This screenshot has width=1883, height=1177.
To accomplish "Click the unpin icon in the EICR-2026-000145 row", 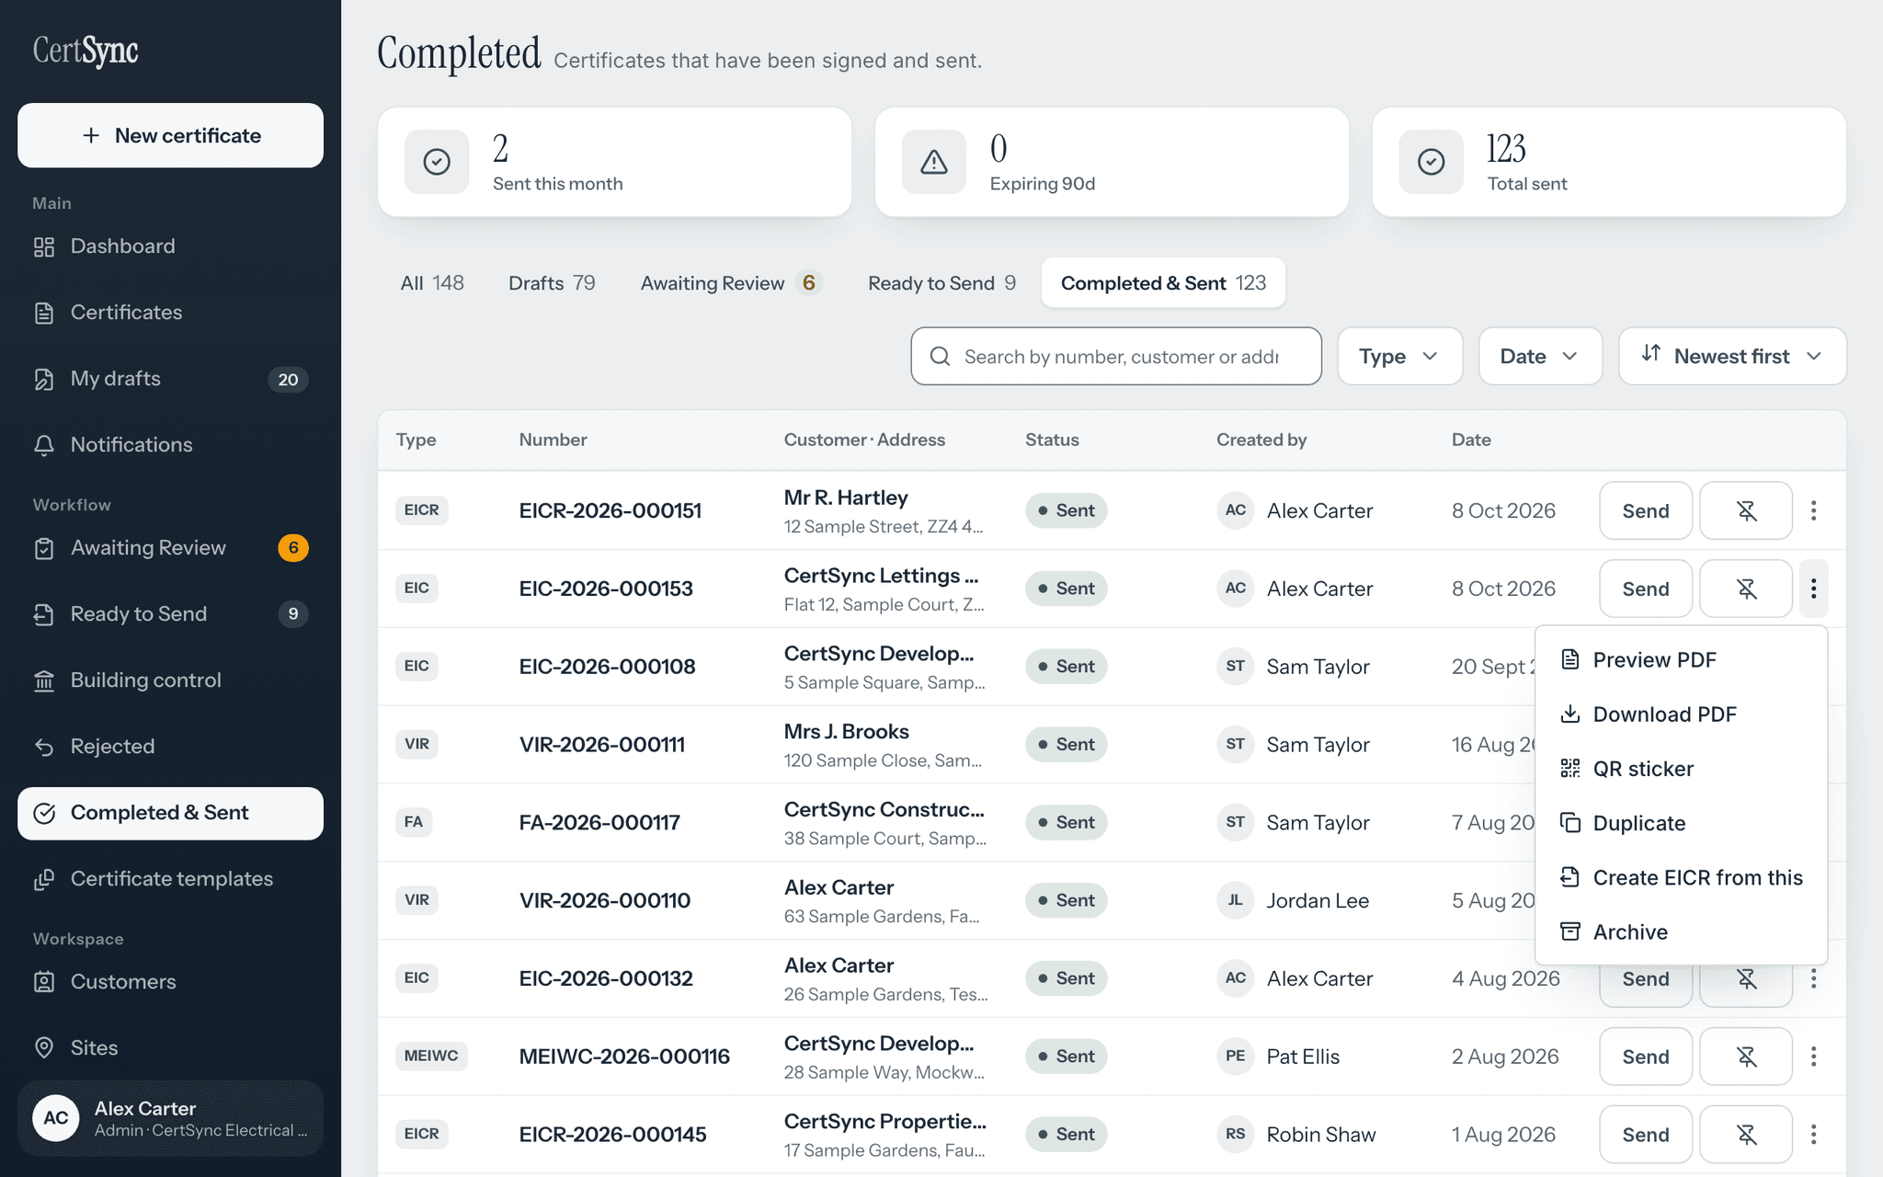I will click(x=1745, y=1135).
